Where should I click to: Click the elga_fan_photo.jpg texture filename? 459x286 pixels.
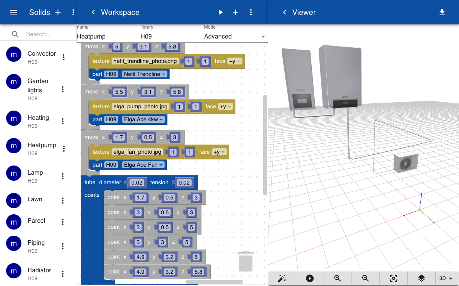pos(138,152)
